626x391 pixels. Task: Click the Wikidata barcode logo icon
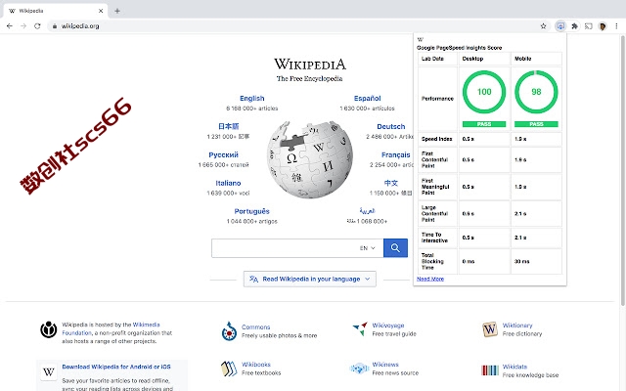(x=490, y=370)
